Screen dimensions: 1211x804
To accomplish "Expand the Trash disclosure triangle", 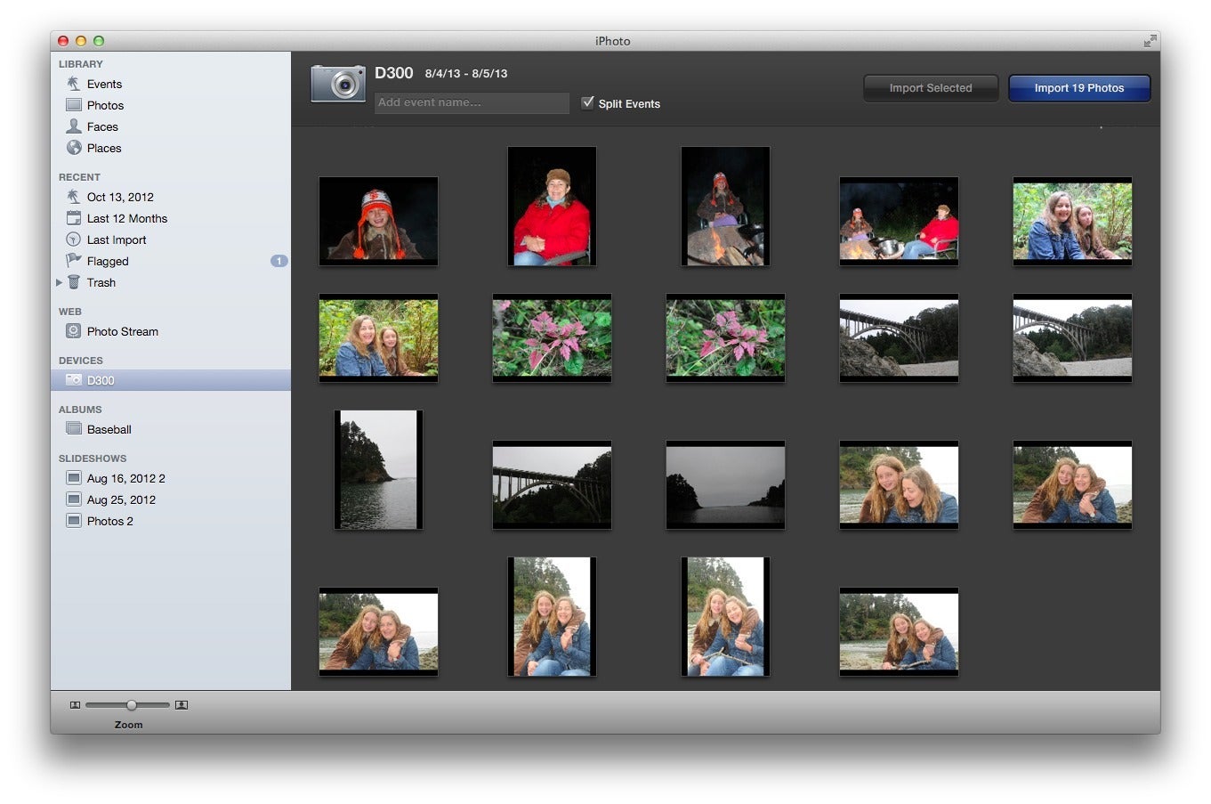I will [59, 282].
